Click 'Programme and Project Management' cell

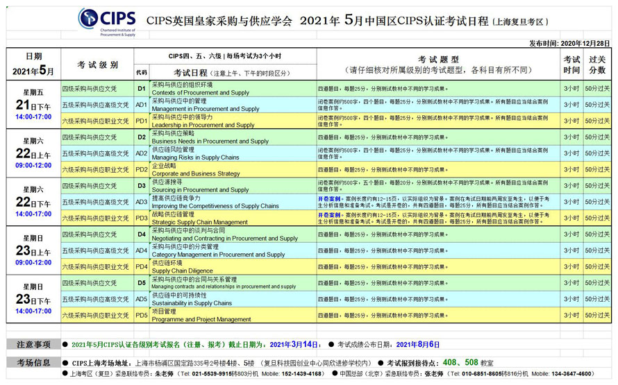[x=233, y=315]
